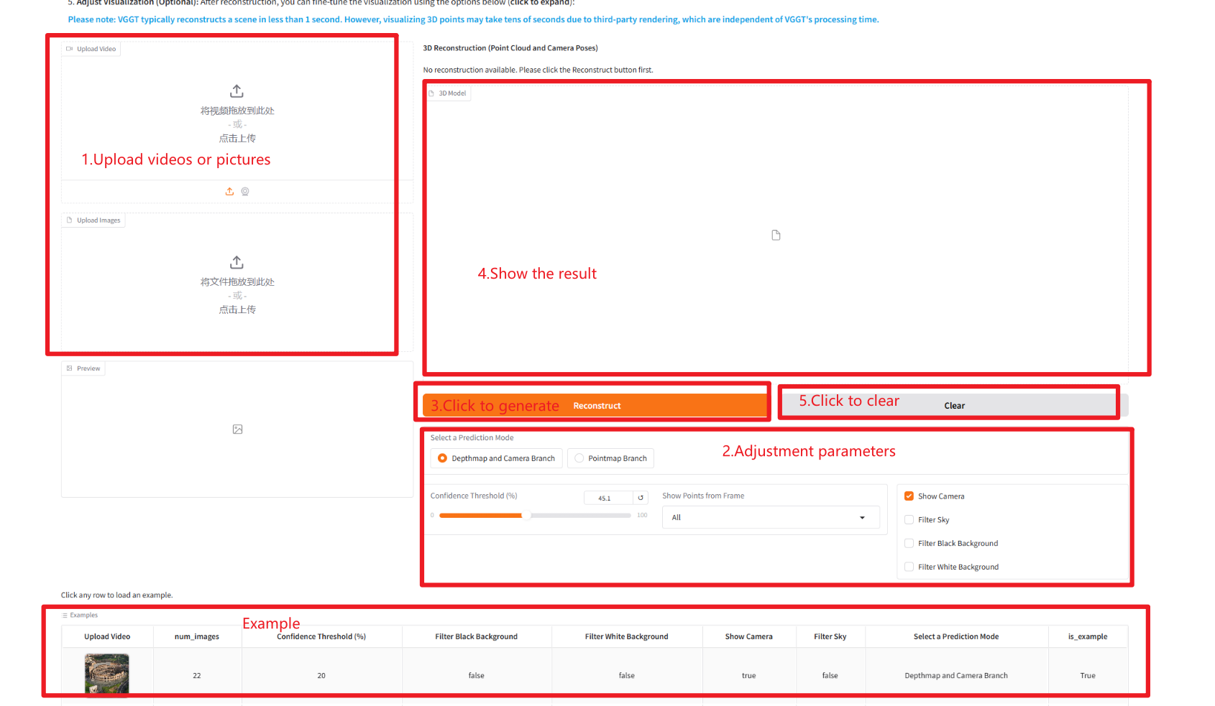1215x706 pixels.
Task: Load the Colosseum example thumbnail row
Action: 107,674
